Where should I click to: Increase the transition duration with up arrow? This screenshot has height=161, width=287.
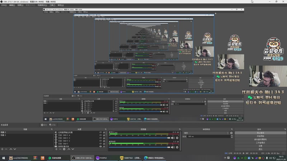coord(231,136)
